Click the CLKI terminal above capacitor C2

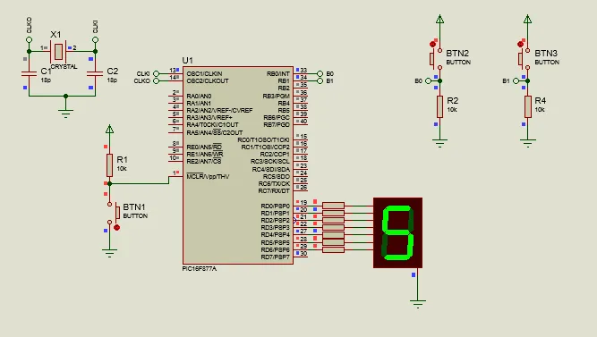(95, 39)
